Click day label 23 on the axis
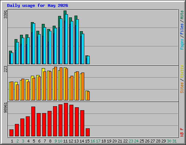Viewport: 186px width, 145px height. click(x=131, y=141)
